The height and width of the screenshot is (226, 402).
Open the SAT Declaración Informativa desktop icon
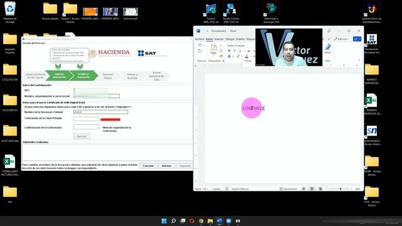(x=372, y=43)
